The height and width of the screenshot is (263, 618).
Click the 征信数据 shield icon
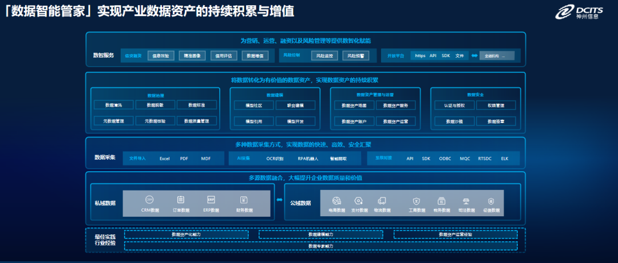490,200
